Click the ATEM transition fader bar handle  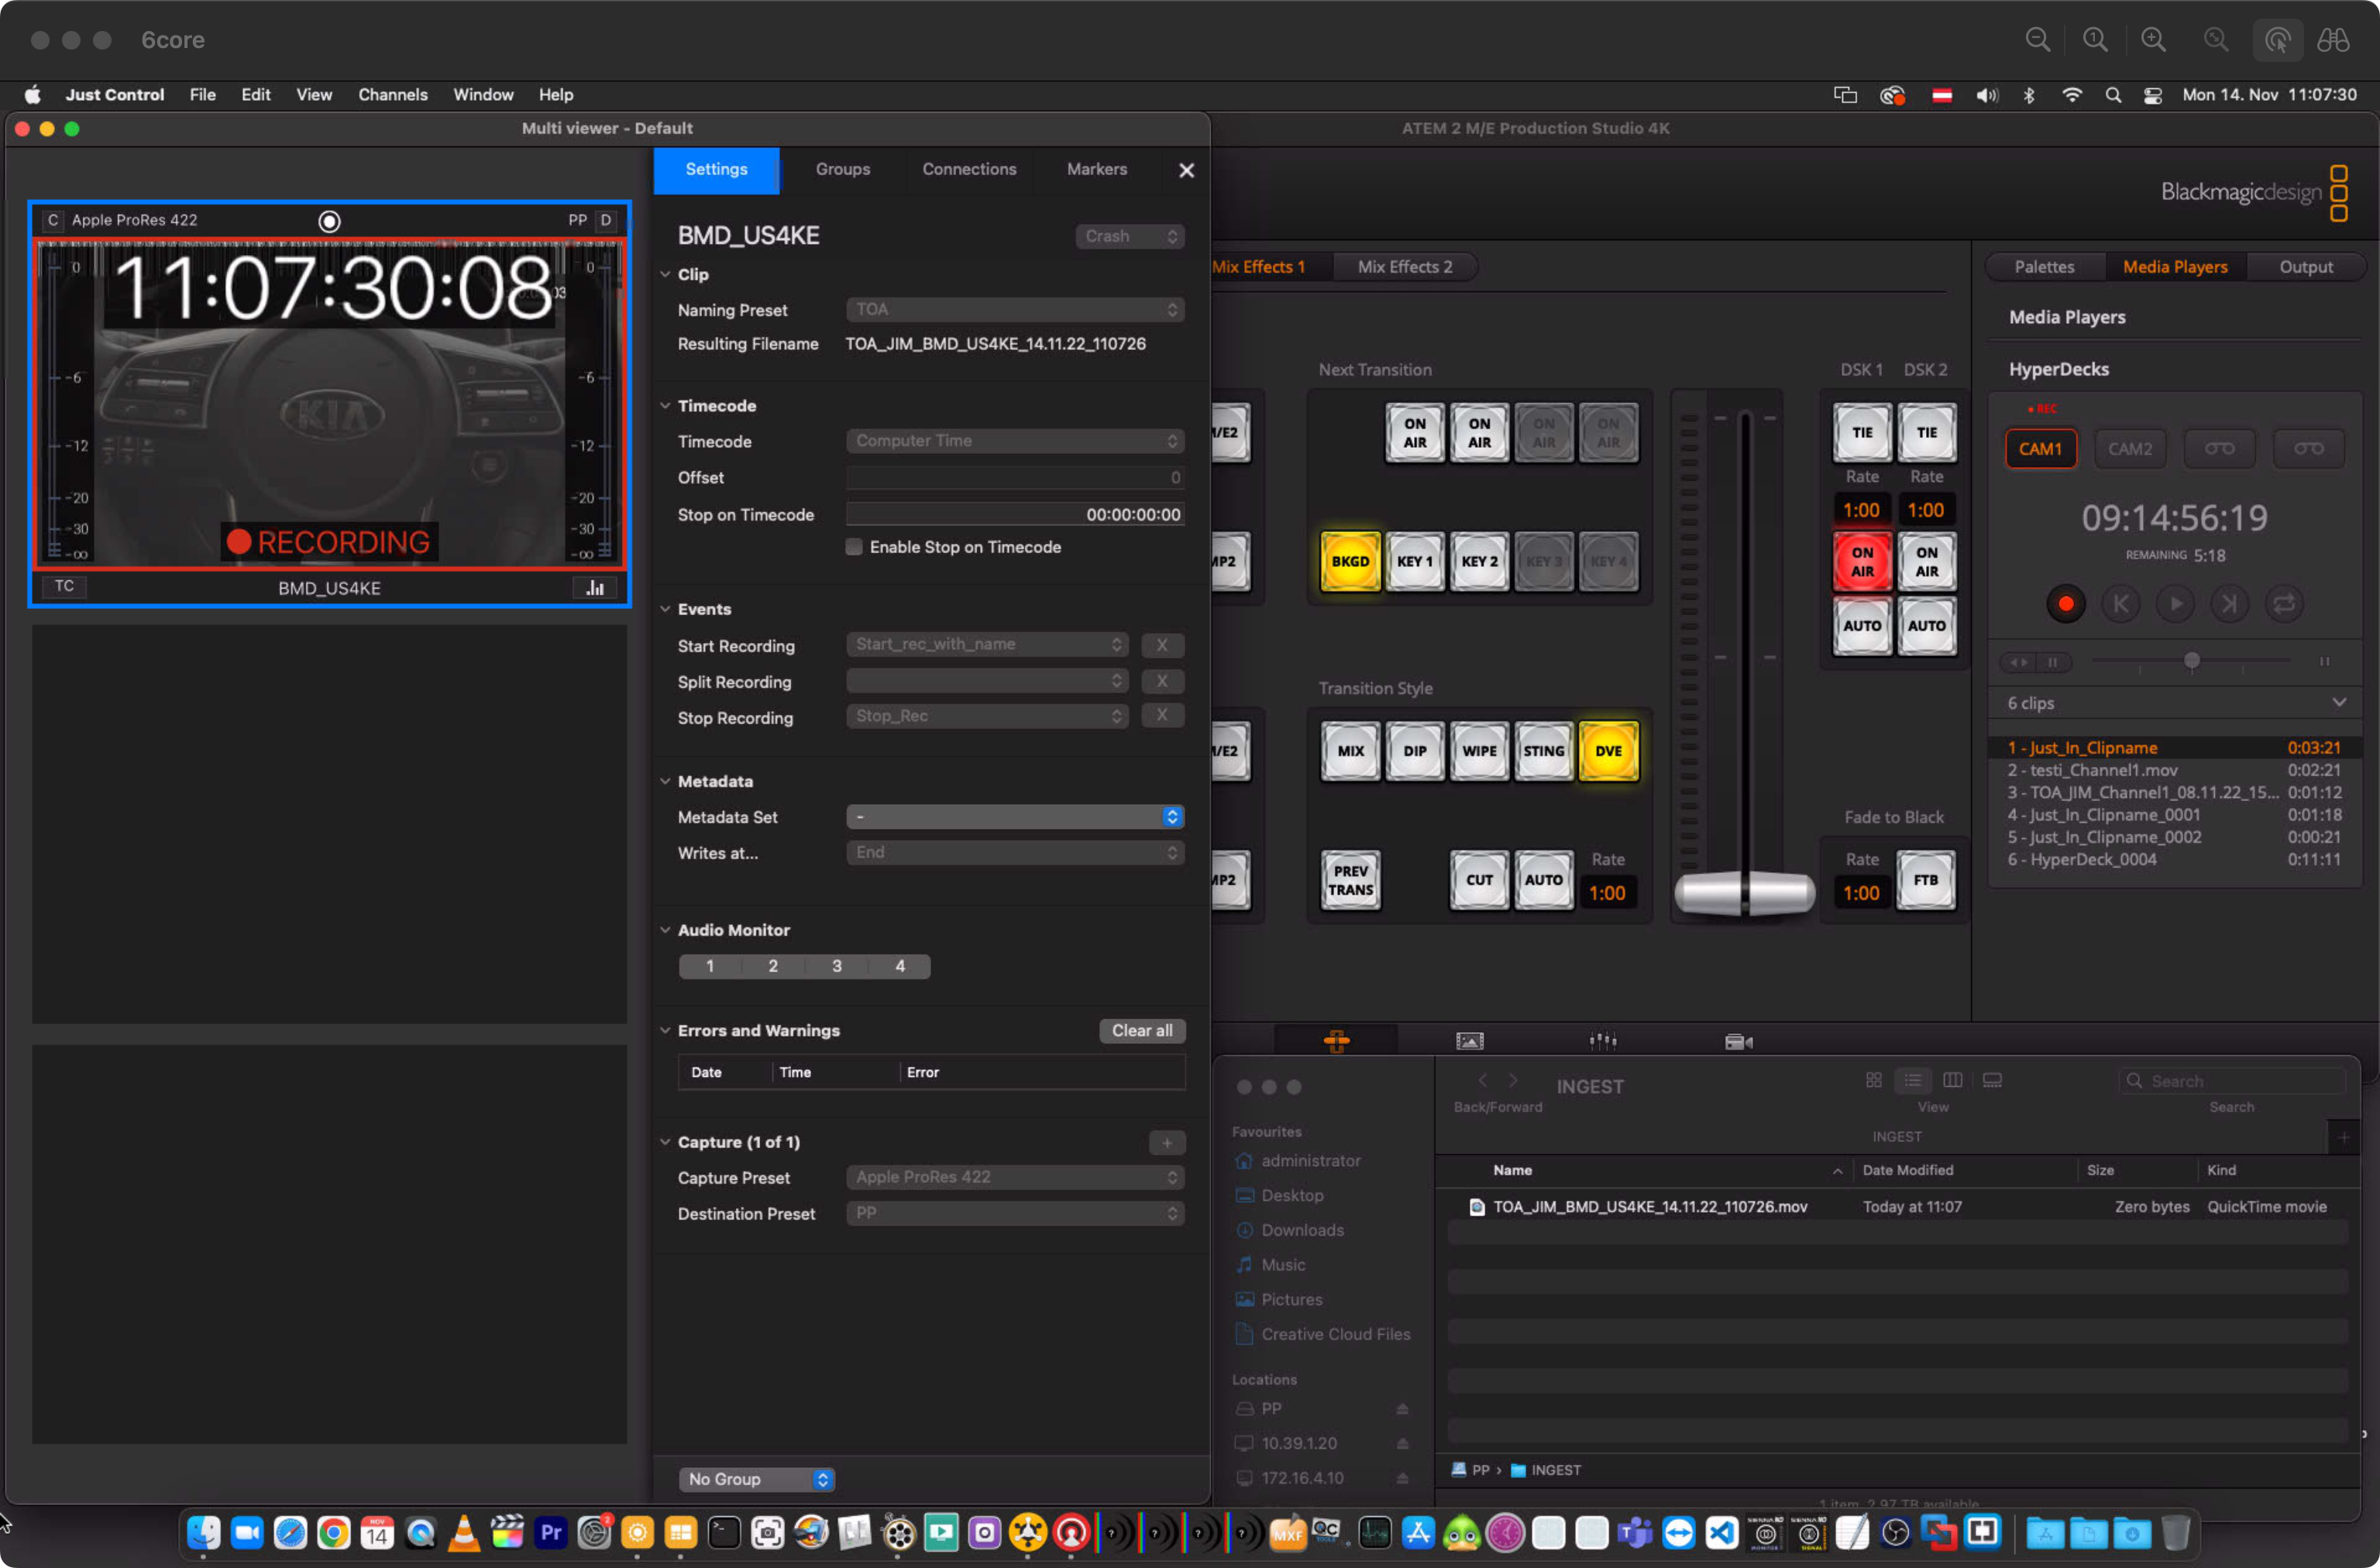click(1745, 892)
